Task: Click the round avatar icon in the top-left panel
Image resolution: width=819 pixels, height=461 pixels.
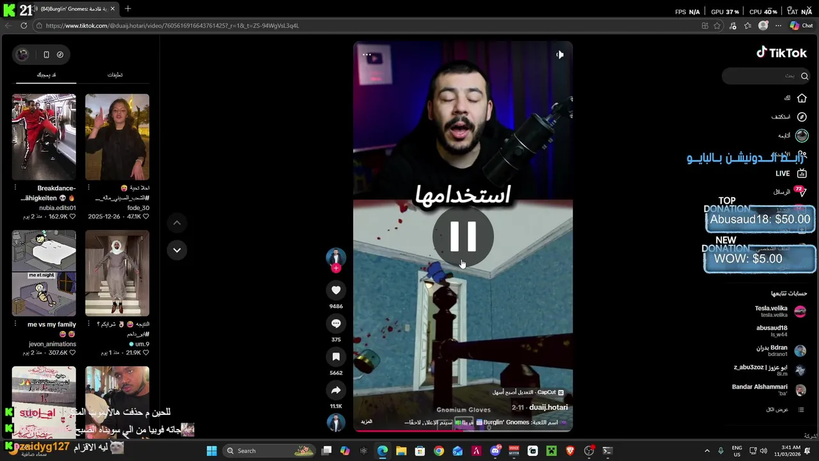Action: (22, 55)
